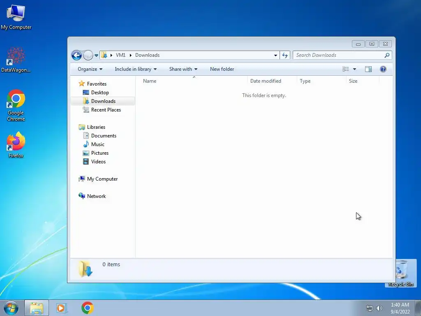This screenshot has height=316, width=421.
Task: Open More view options dropdown arrow
Action: coord(354,69)
